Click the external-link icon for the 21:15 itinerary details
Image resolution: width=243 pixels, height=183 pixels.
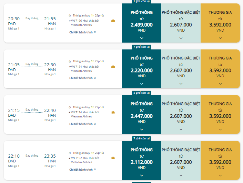coord(95,124)
